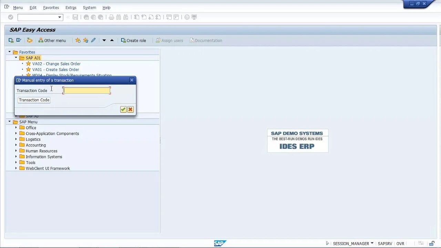441x248 pixels.
Task: Click the Find binoculars icon
Action: tap(119, 17)
